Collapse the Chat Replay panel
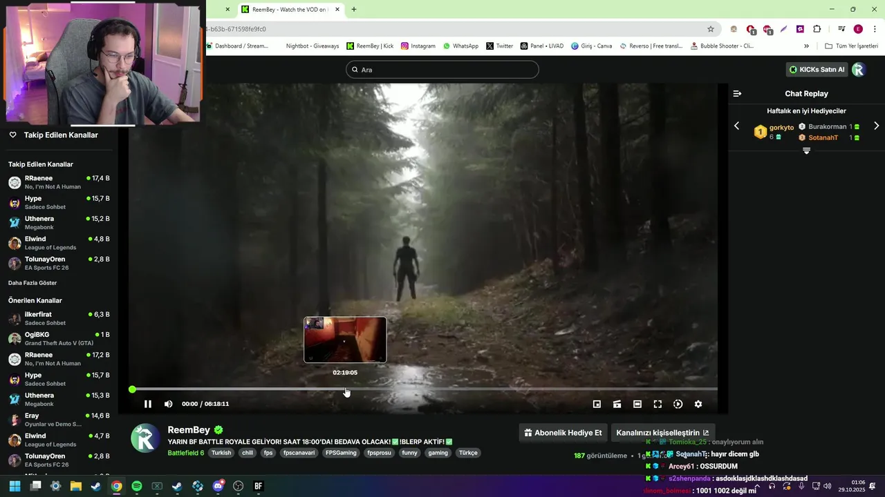The height and width of the screenshot is (497, 885). [x=737, y=93]
